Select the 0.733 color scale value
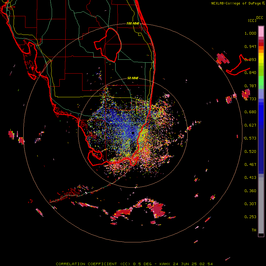 click(x=250, y=99)
